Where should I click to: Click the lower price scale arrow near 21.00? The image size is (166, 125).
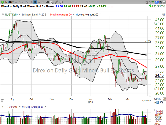(154, 89)
